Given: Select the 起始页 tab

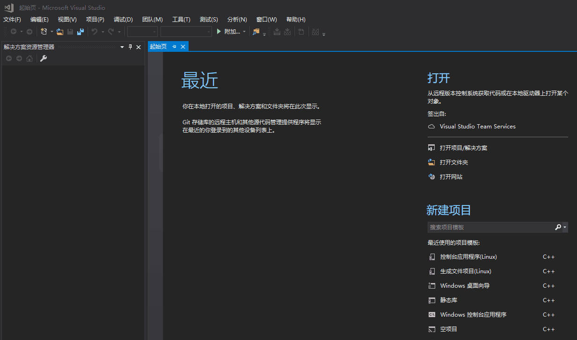Looking at the screenshot, I should (158, 47).
